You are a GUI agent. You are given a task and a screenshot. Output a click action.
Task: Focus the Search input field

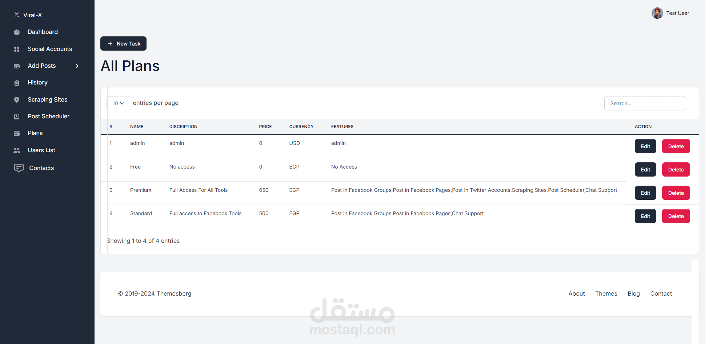(645, 103)
